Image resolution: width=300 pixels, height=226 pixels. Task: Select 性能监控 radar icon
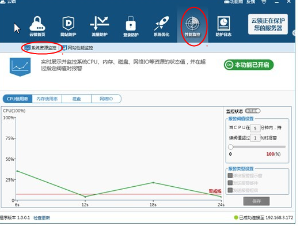(x=192, y=26)
